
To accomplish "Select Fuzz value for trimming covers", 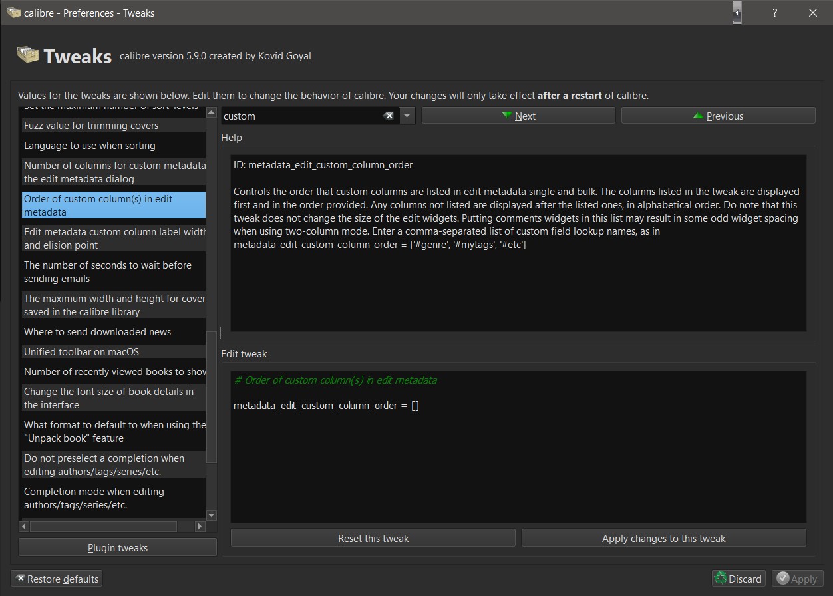I will point(113,126).
